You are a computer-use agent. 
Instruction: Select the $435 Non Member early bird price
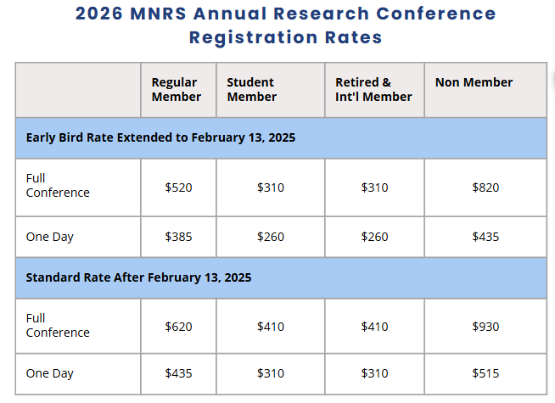(485, 237)
